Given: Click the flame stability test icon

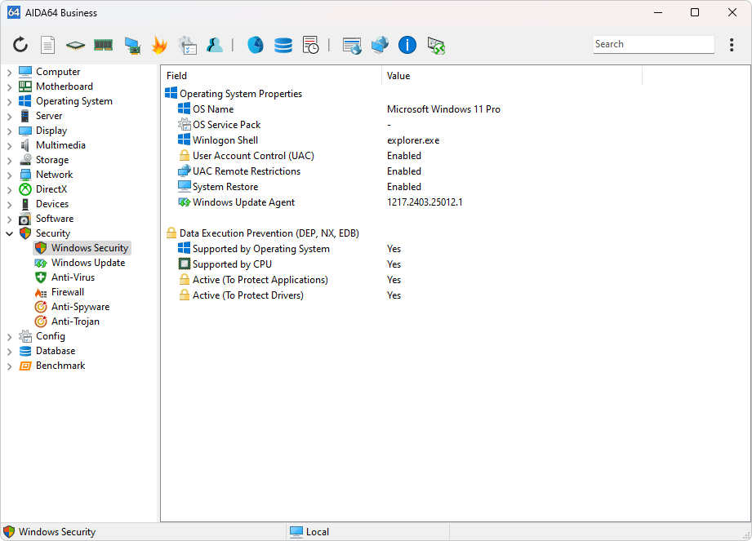Looking at the screenshot, I should point(159,45).
